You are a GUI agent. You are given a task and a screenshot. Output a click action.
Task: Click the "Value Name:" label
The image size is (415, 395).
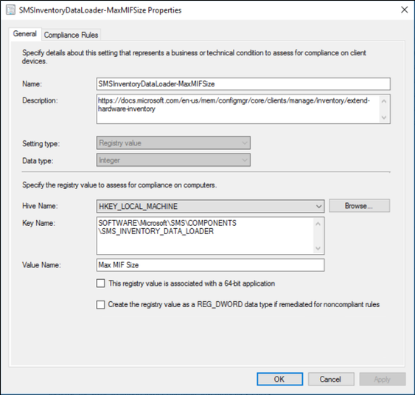click(41, 265)
